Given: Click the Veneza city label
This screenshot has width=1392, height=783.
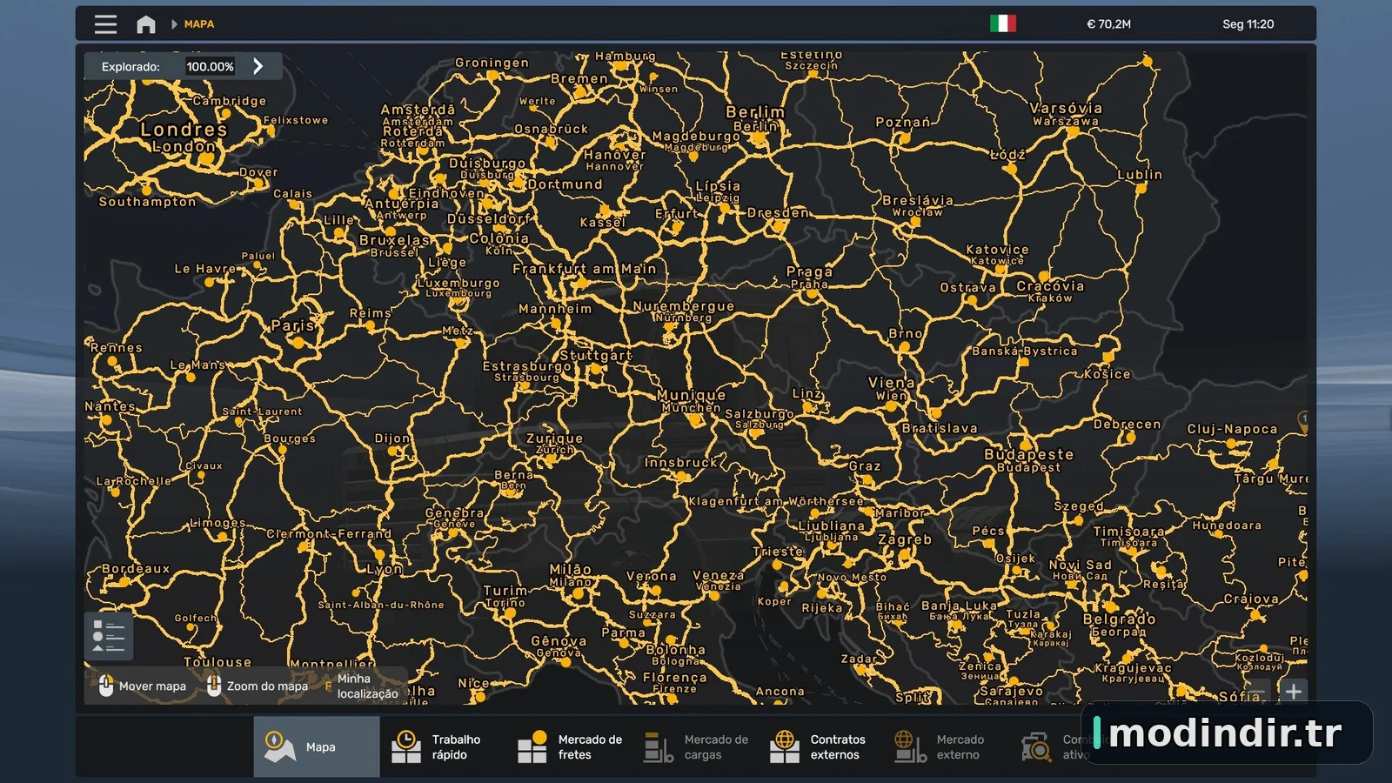Looking at the screenshot, I should click(718, 575).
